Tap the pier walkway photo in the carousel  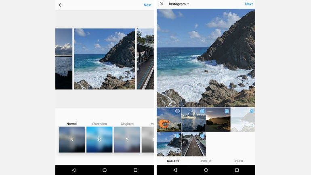click(145, 59)
